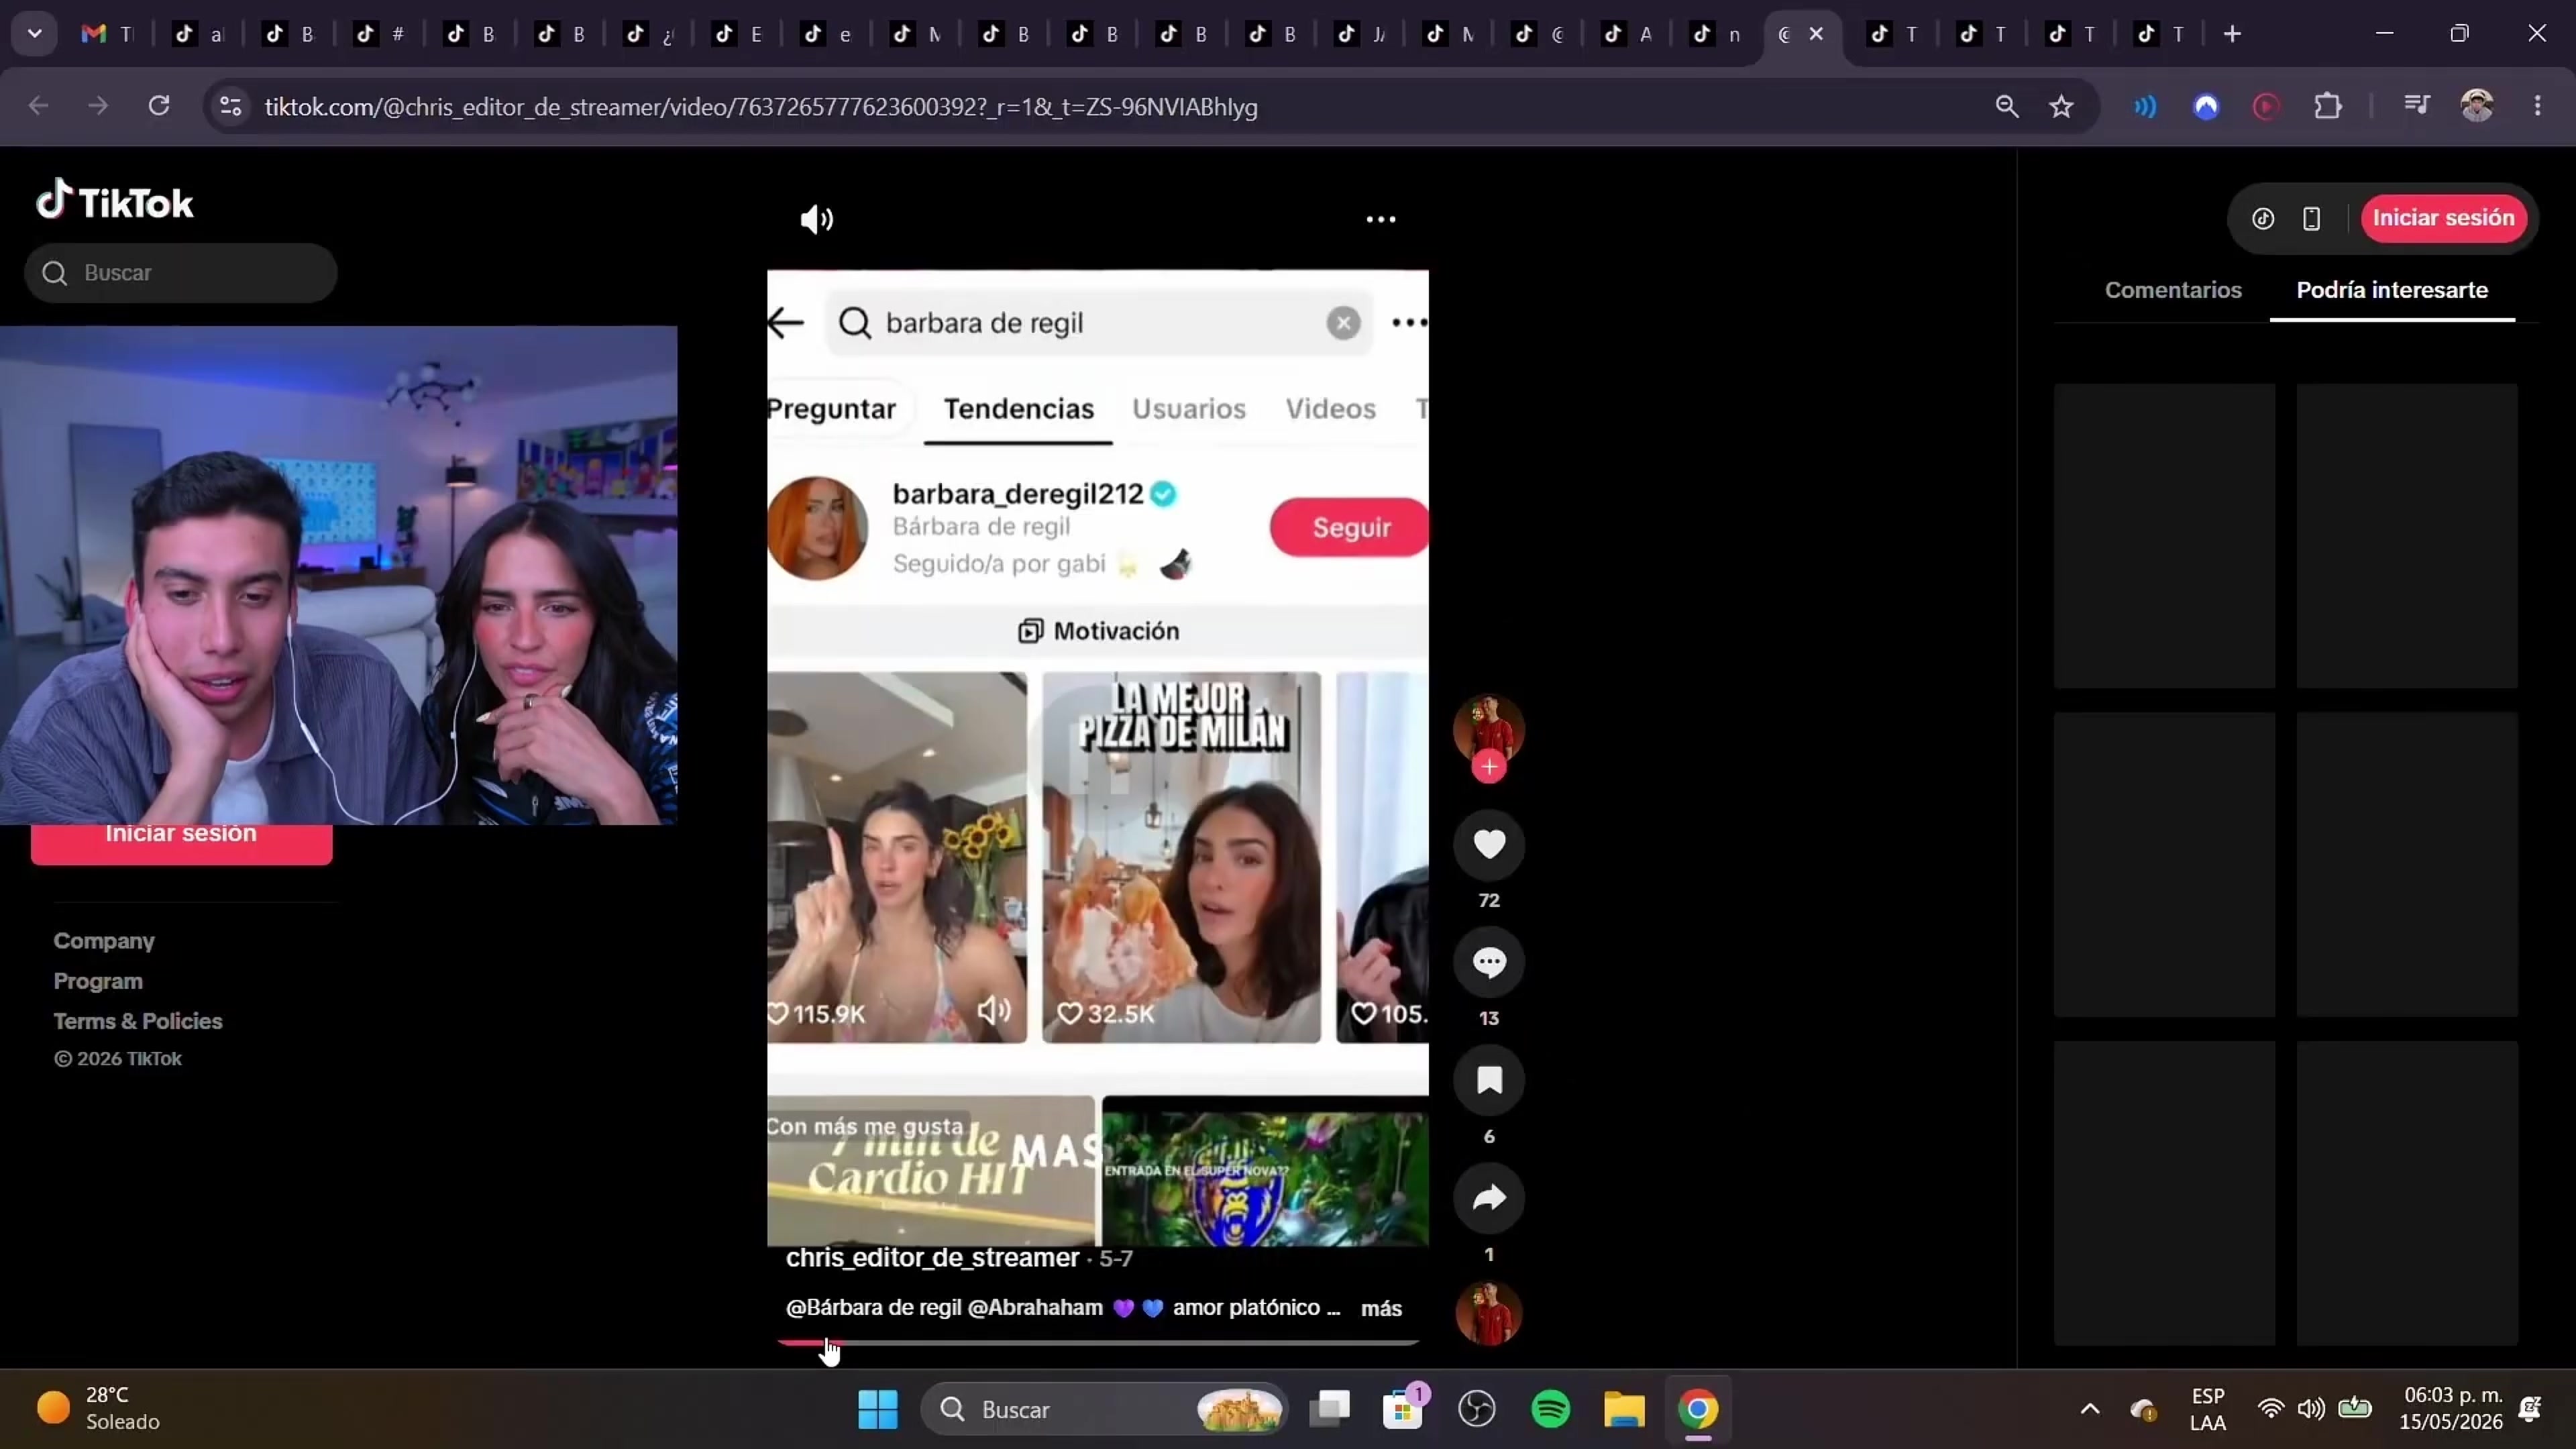Click the address bar URL

tap(761, 107)
